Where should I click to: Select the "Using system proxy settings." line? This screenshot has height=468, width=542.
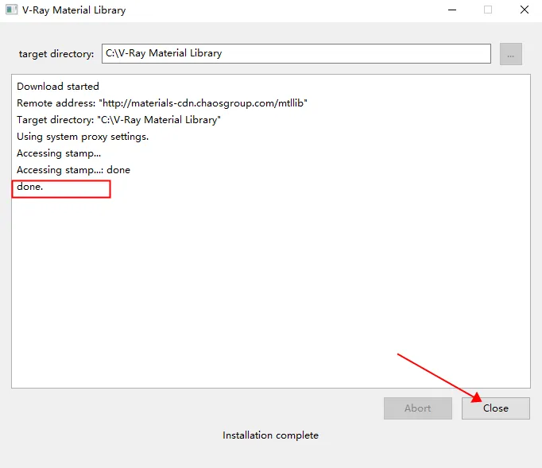pos(83,136)
